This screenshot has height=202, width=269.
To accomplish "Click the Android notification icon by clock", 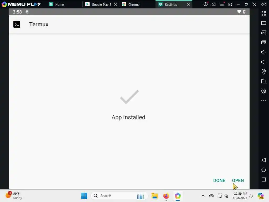I will tap(27, 12).
